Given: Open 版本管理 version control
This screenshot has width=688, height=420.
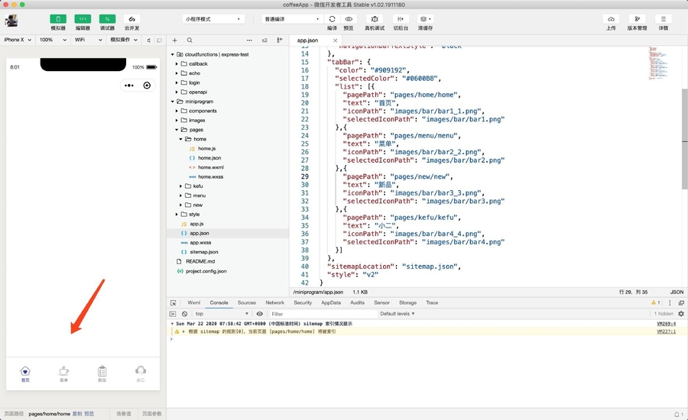Looking at the screenshot, I should tap(637, 19).
